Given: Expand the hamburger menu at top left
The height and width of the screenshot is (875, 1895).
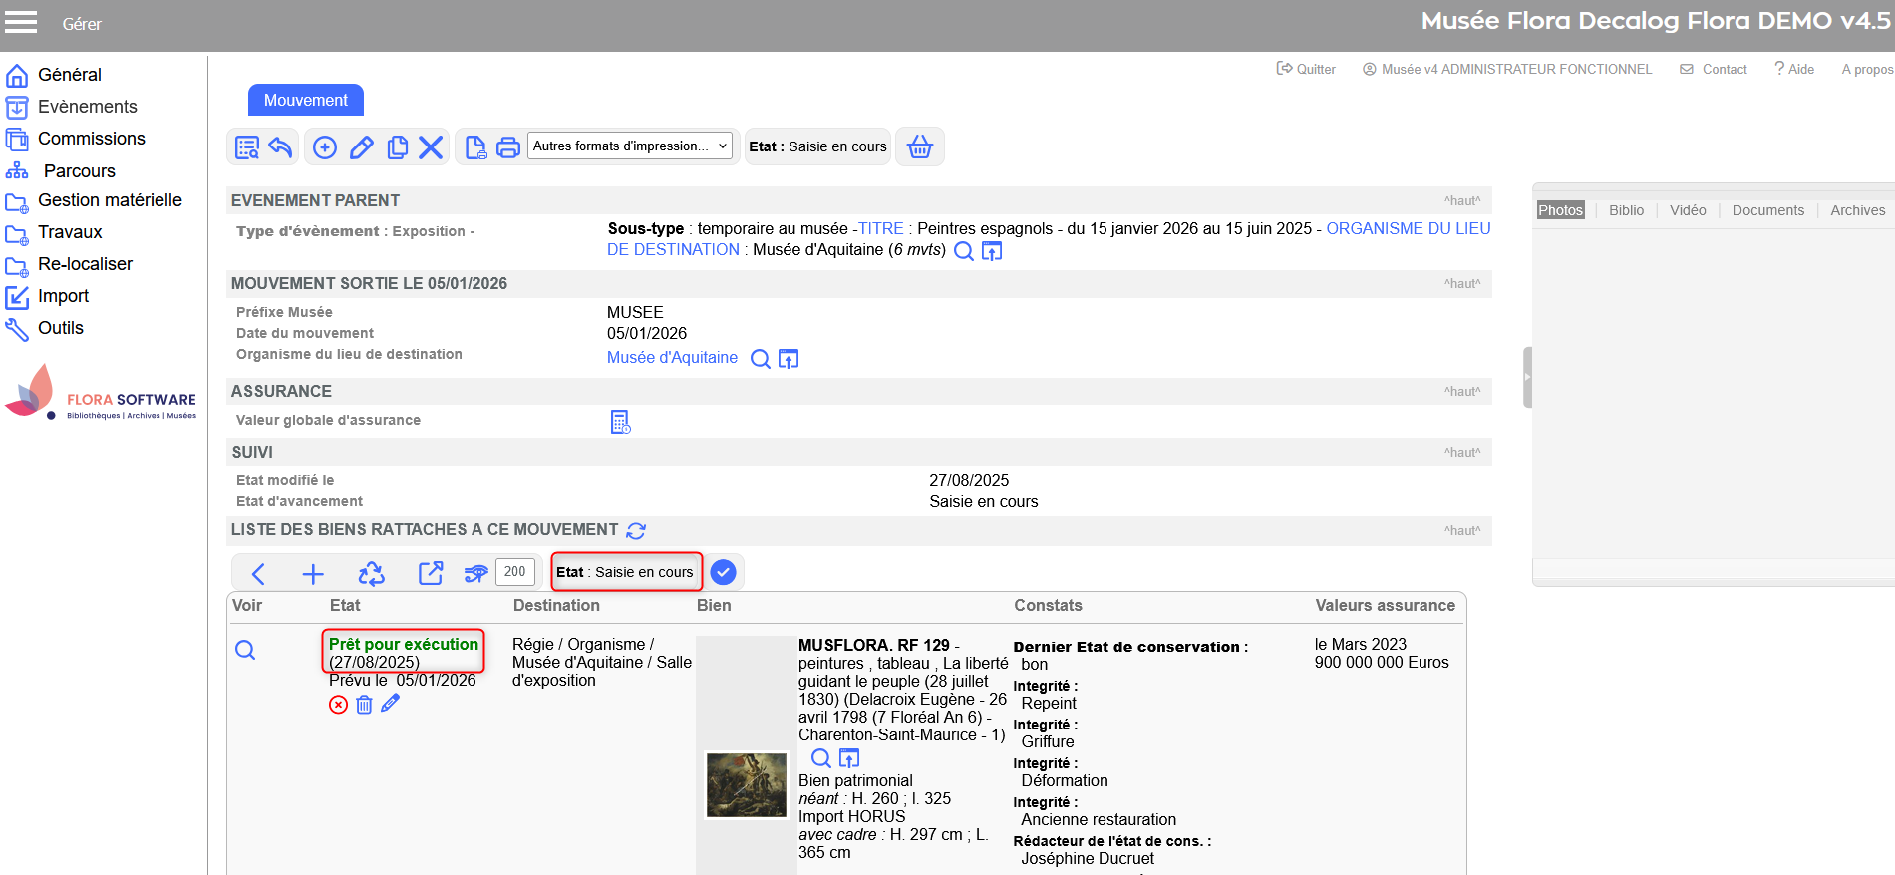Looking at the screenshot, I should point(21,22).
